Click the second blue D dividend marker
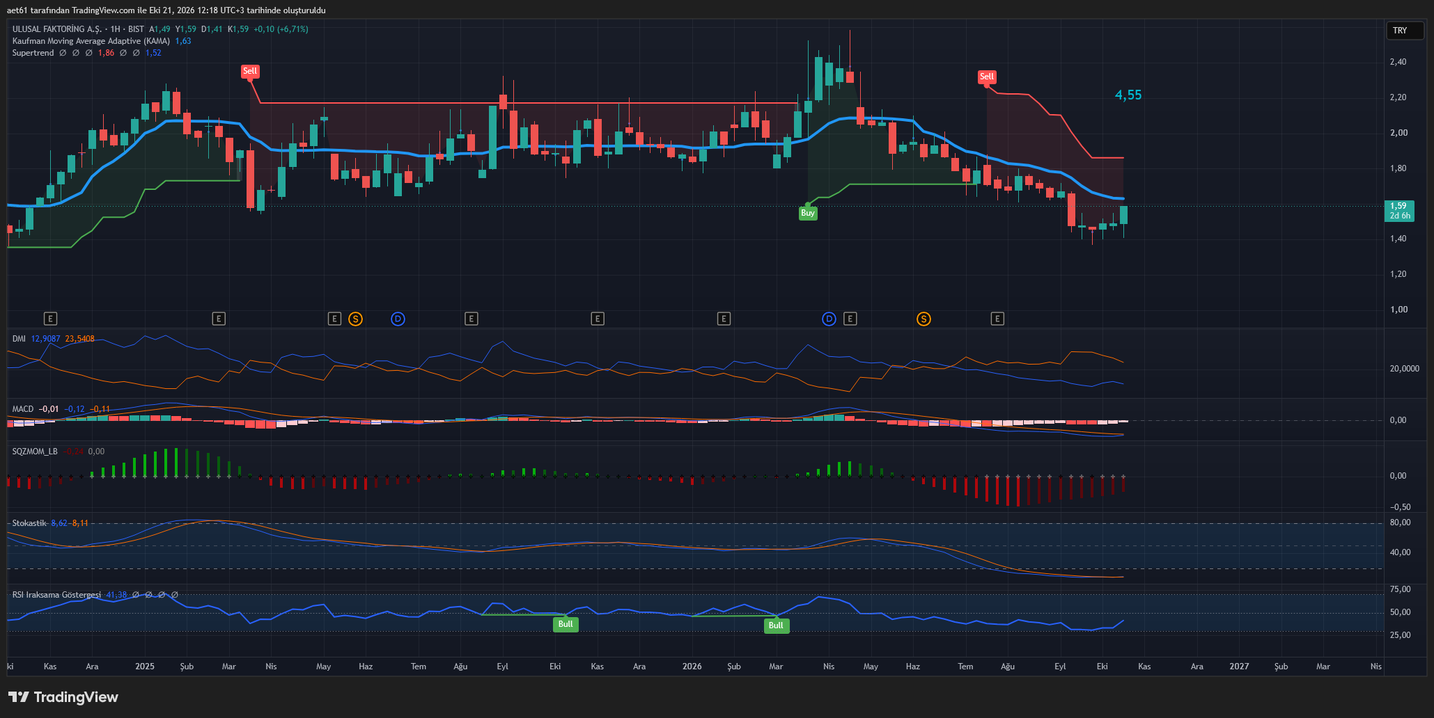 829,319
